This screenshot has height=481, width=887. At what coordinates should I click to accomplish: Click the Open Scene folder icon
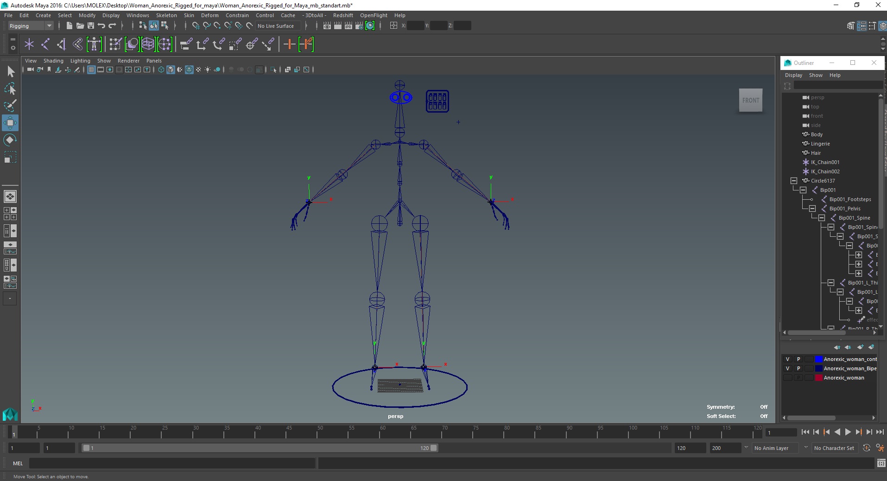pyautogui.click(x=80, y=26)
